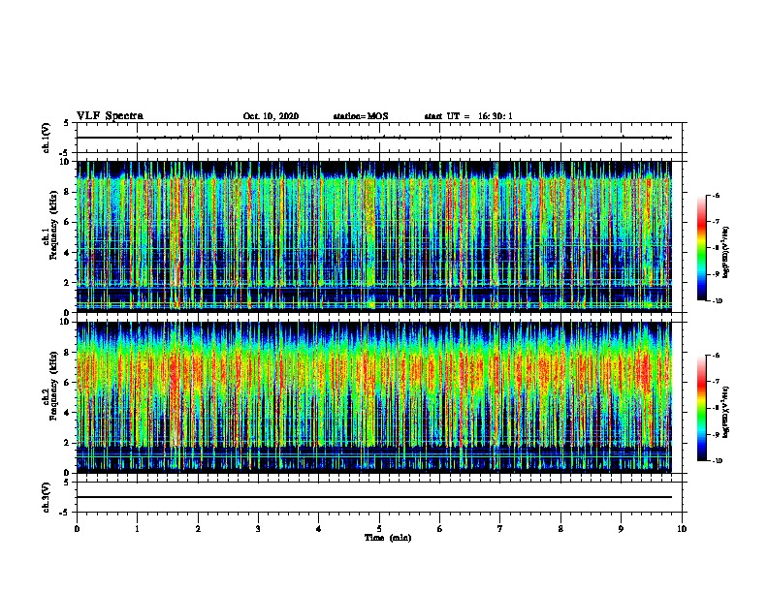Screen dimensions: 768x593
Task: Click the "4" kHz tick of ch.1 spectrogram
Action: pos(67,253)
